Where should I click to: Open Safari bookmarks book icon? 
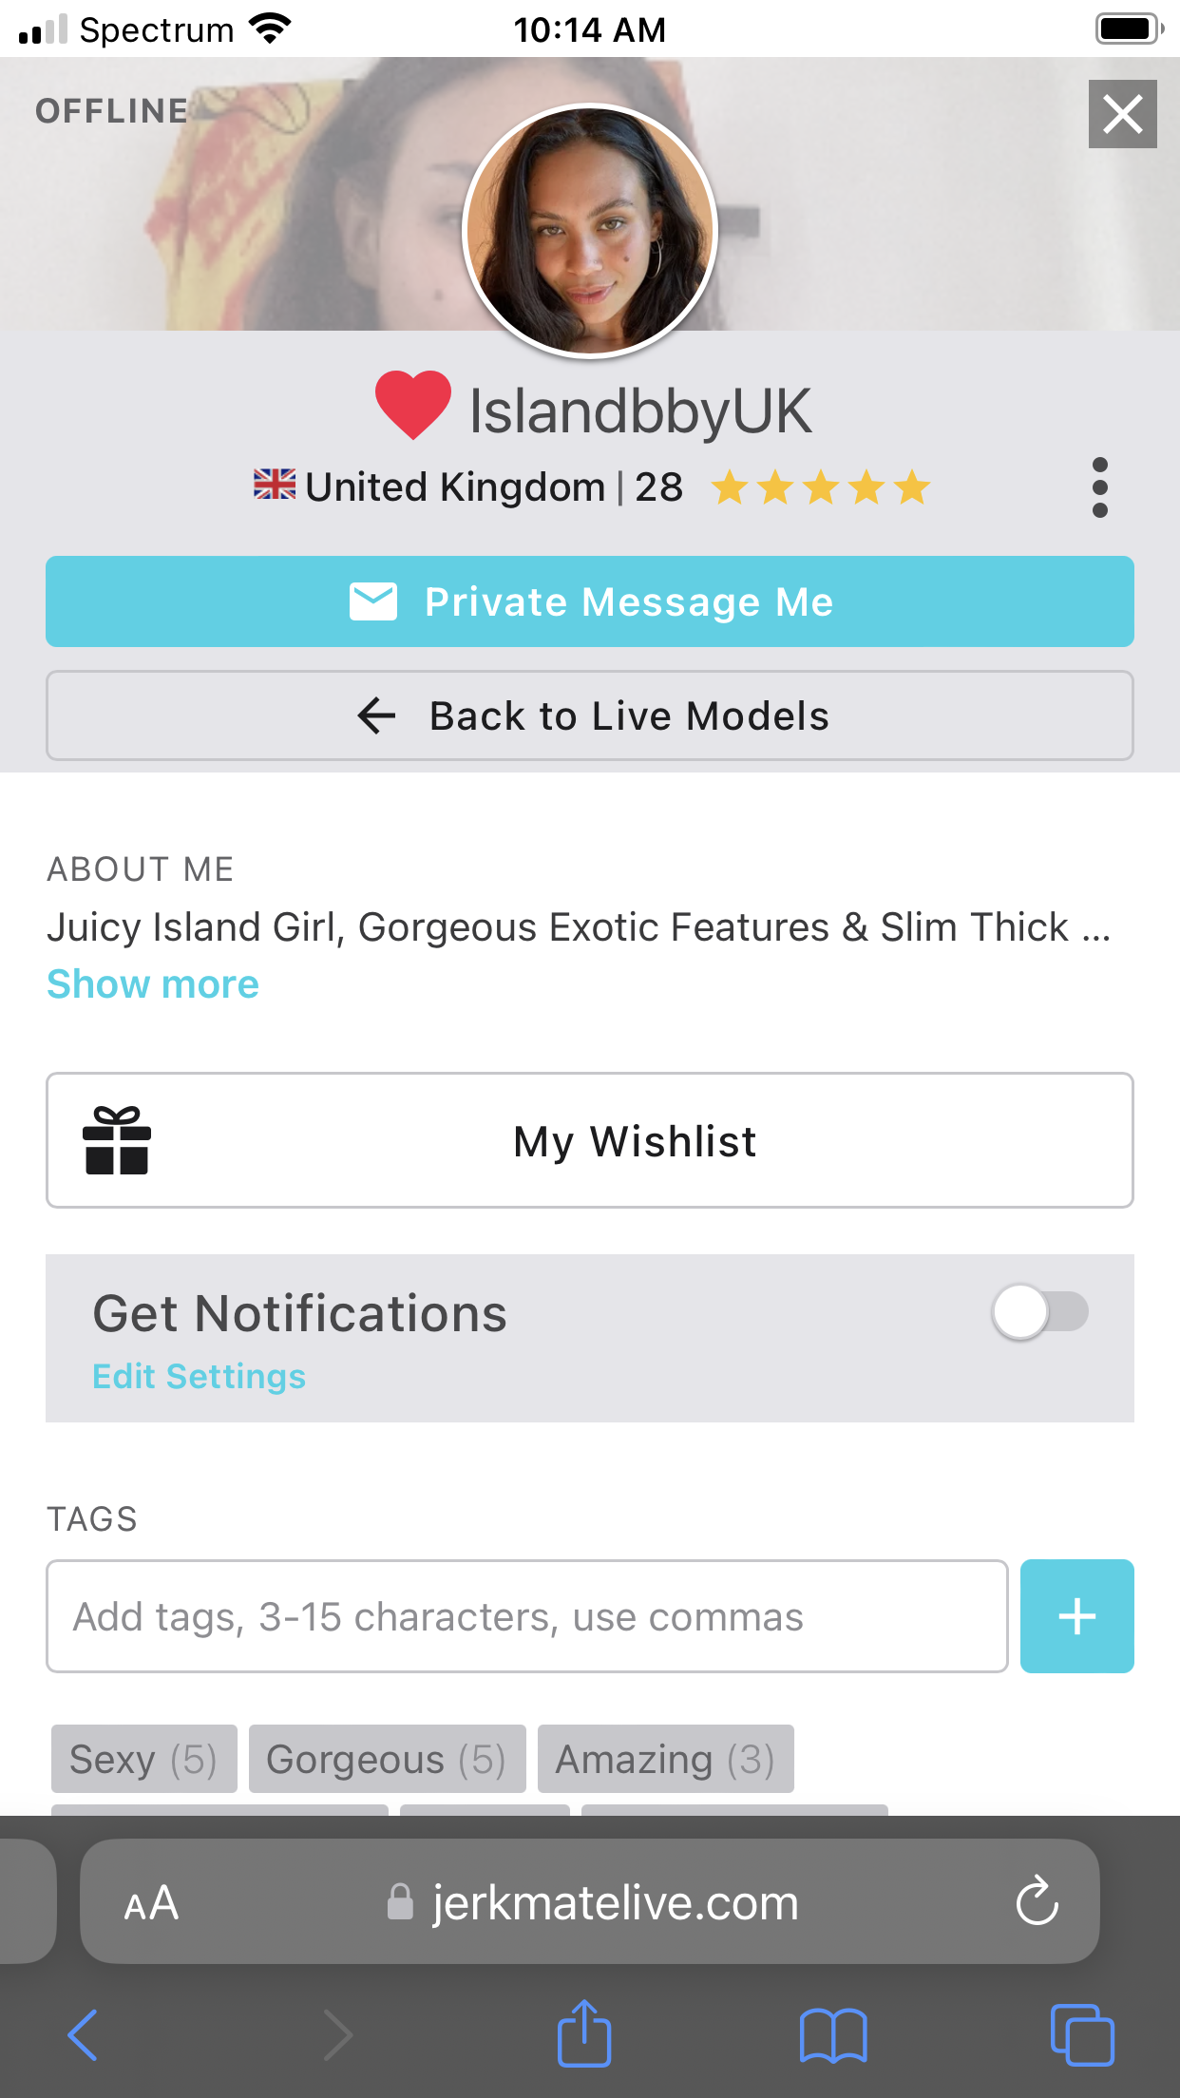(833, 2035)
